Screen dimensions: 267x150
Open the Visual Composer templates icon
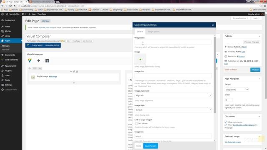47,60
